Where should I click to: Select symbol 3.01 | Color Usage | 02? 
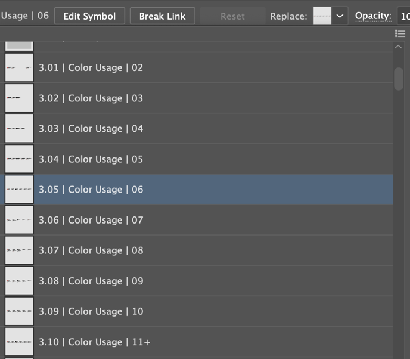(x=91, y=68)
